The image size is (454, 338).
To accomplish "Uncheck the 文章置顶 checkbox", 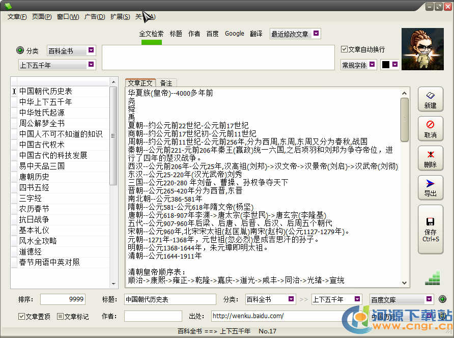I will [x=21, y=317].
